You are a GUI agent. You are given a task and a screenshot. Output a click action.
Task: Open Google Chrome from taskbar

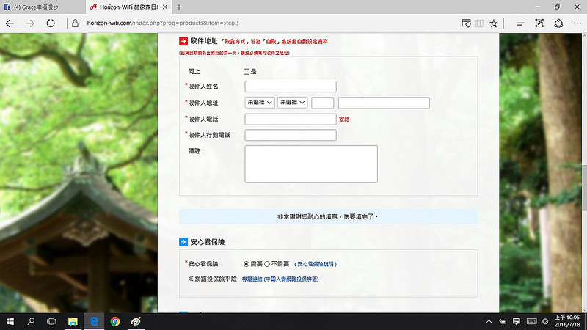pos(115,321)
